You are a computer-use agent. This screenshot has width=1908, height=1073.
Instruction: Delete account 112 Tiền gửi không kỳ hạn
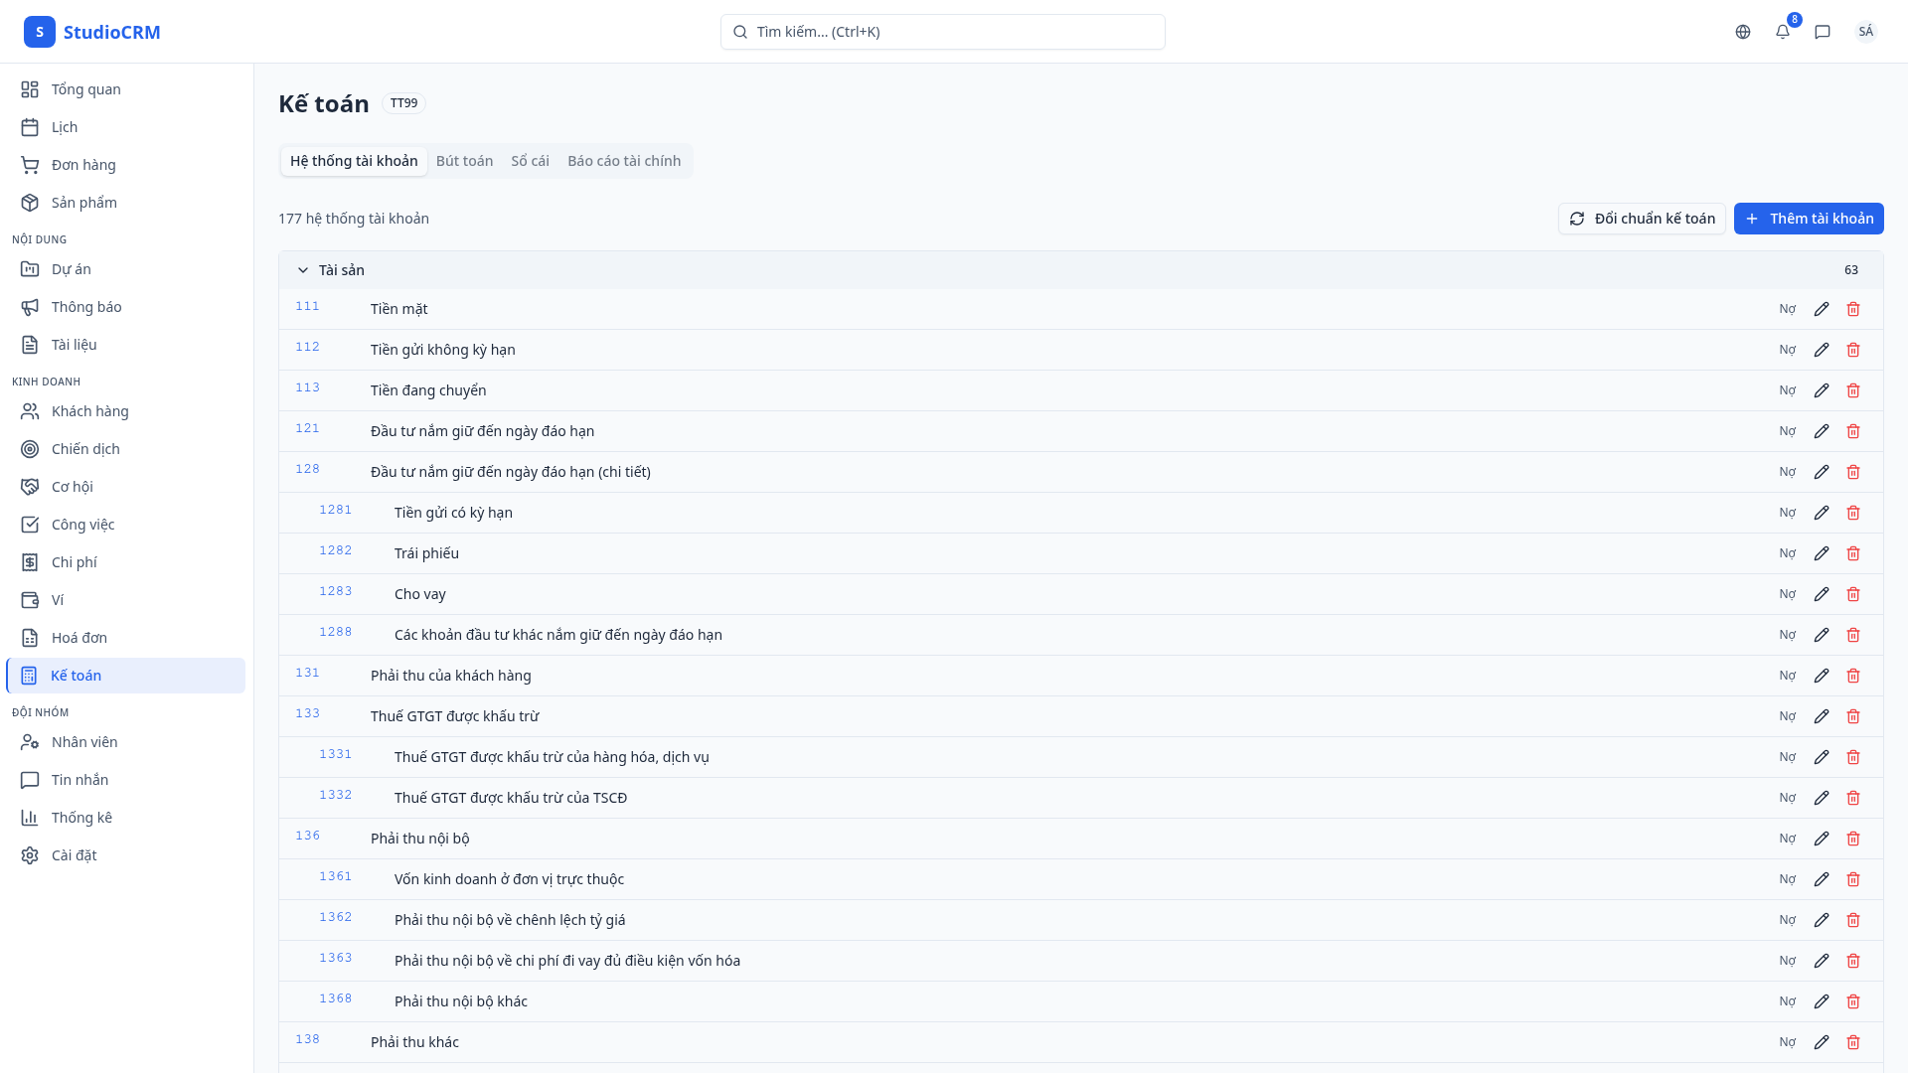1853,350
